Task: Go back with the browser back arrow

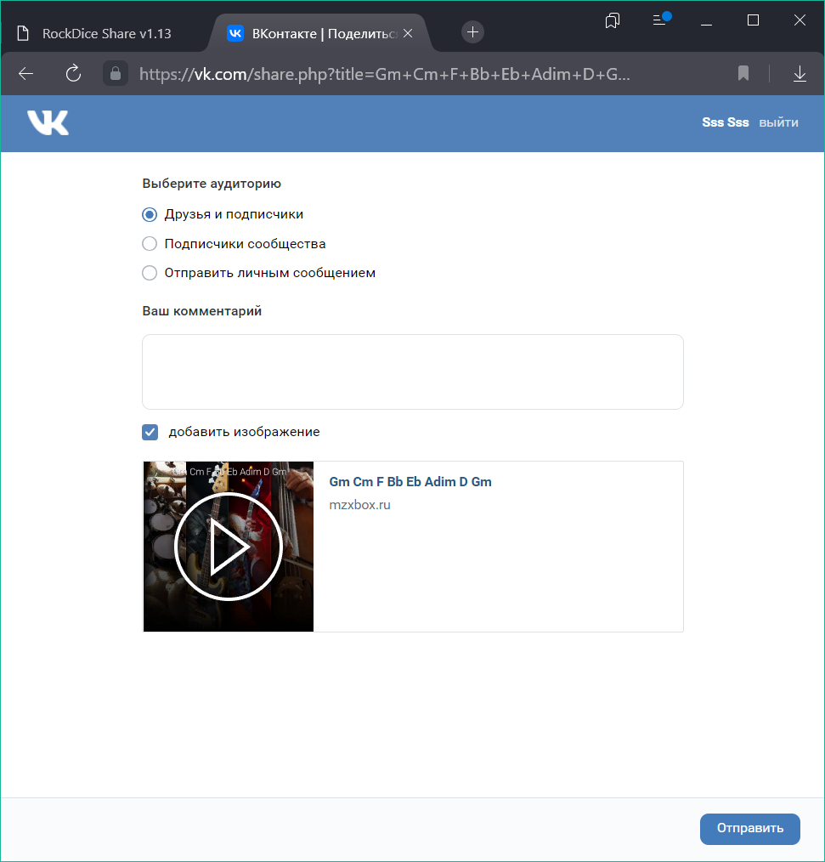Action: pos(25,74)
